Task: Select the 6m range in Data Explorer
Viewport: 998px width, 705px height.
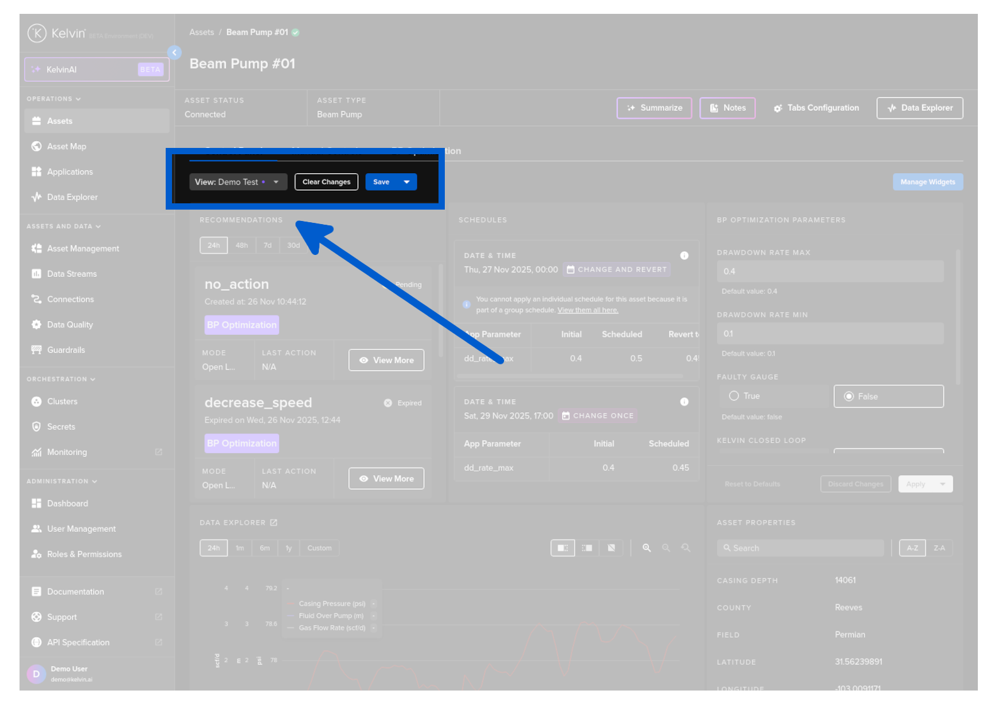Action: pyautogui.click(x=265, y=548)
